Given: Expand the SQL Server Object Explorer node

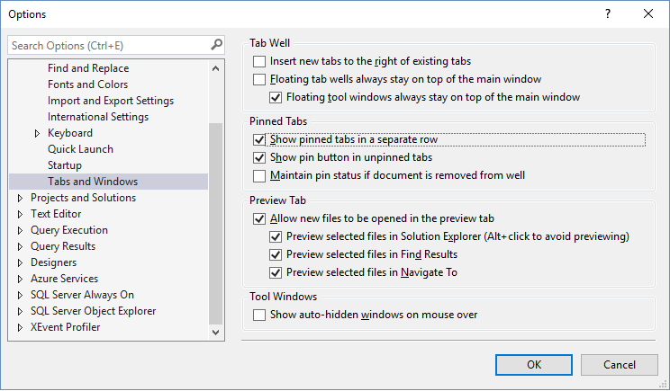Looking at the screenshot, I should tap(21, 311).
